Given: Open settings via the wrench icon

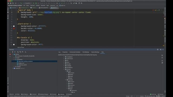Looking at the screenshot, I should (x=74, y=3).
